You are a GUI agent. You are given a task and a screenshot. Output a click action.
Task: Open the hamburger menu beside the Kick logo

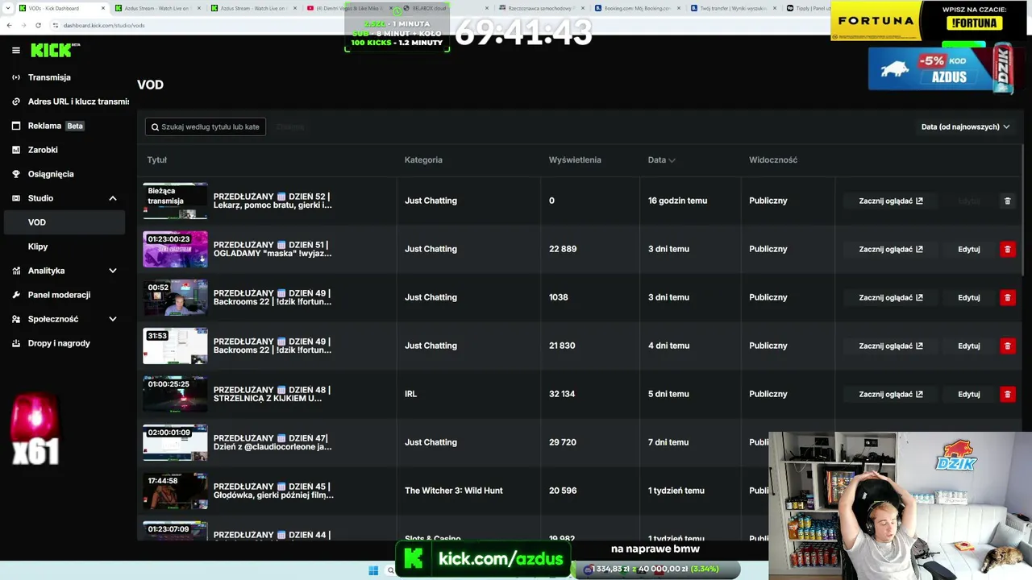coord(16,50)
